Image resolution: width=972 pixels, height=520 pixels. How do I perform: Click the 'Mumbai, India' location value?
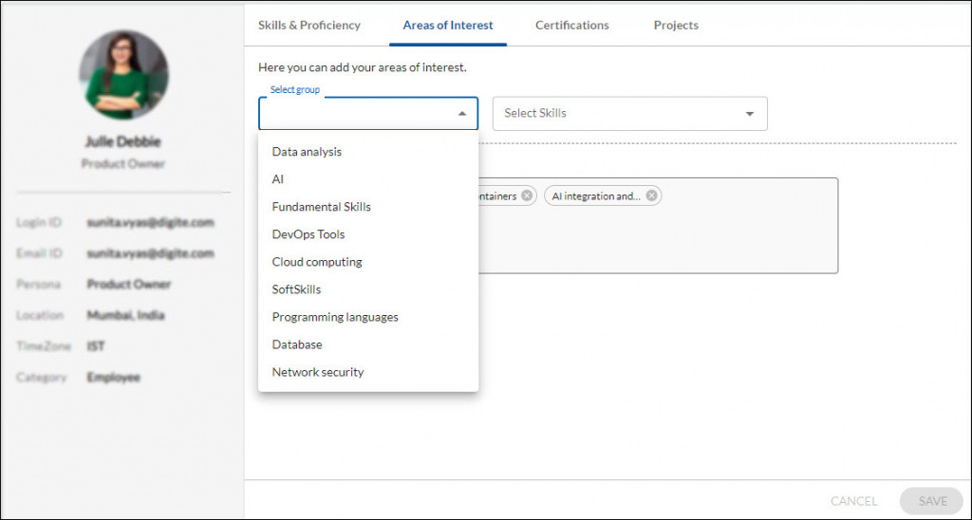pos(126,315)
